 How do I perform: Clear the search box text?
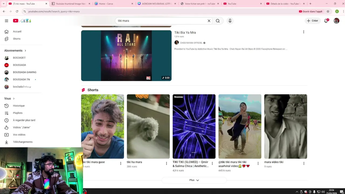pos(209,21)
